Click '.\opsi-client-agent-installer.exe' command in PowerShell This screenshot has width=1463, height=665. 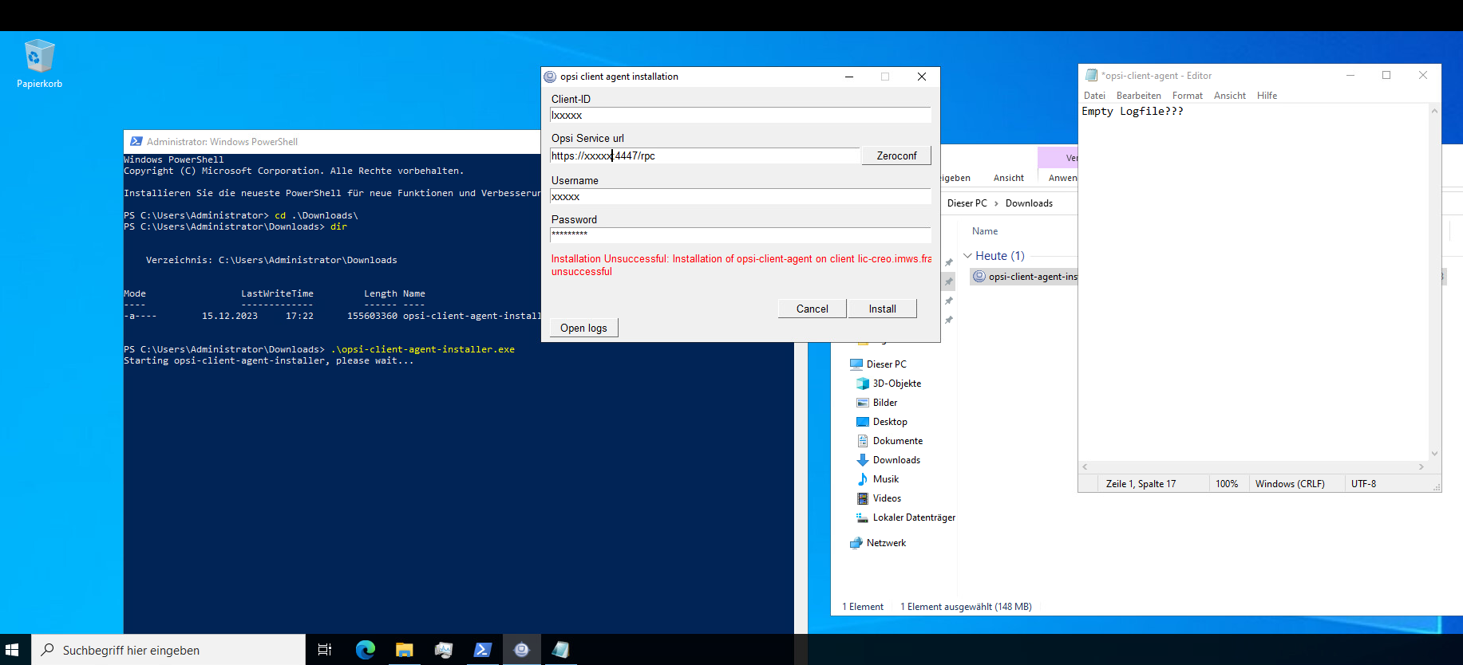tap(423, 350)
